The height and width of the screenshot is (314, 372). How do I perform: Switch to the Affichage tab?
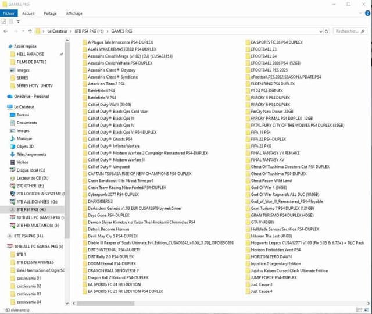click(x=74, y=13)
